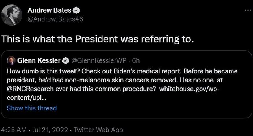Open the @GlennKesslerWP handle
This screenshot has width=253, height=136.
(99, 60)
